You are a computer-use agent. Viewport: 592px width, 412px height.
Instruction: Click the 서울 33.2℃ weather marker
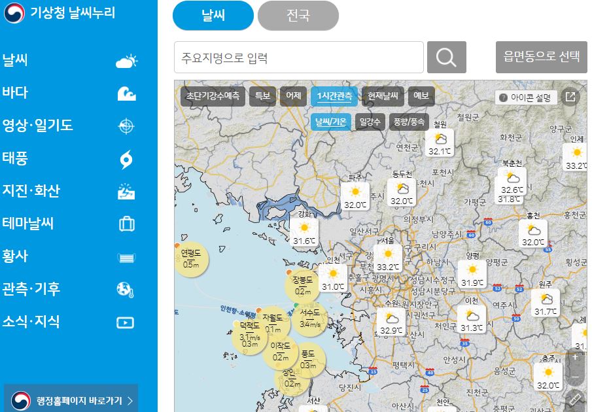click(x=388, y=258)
